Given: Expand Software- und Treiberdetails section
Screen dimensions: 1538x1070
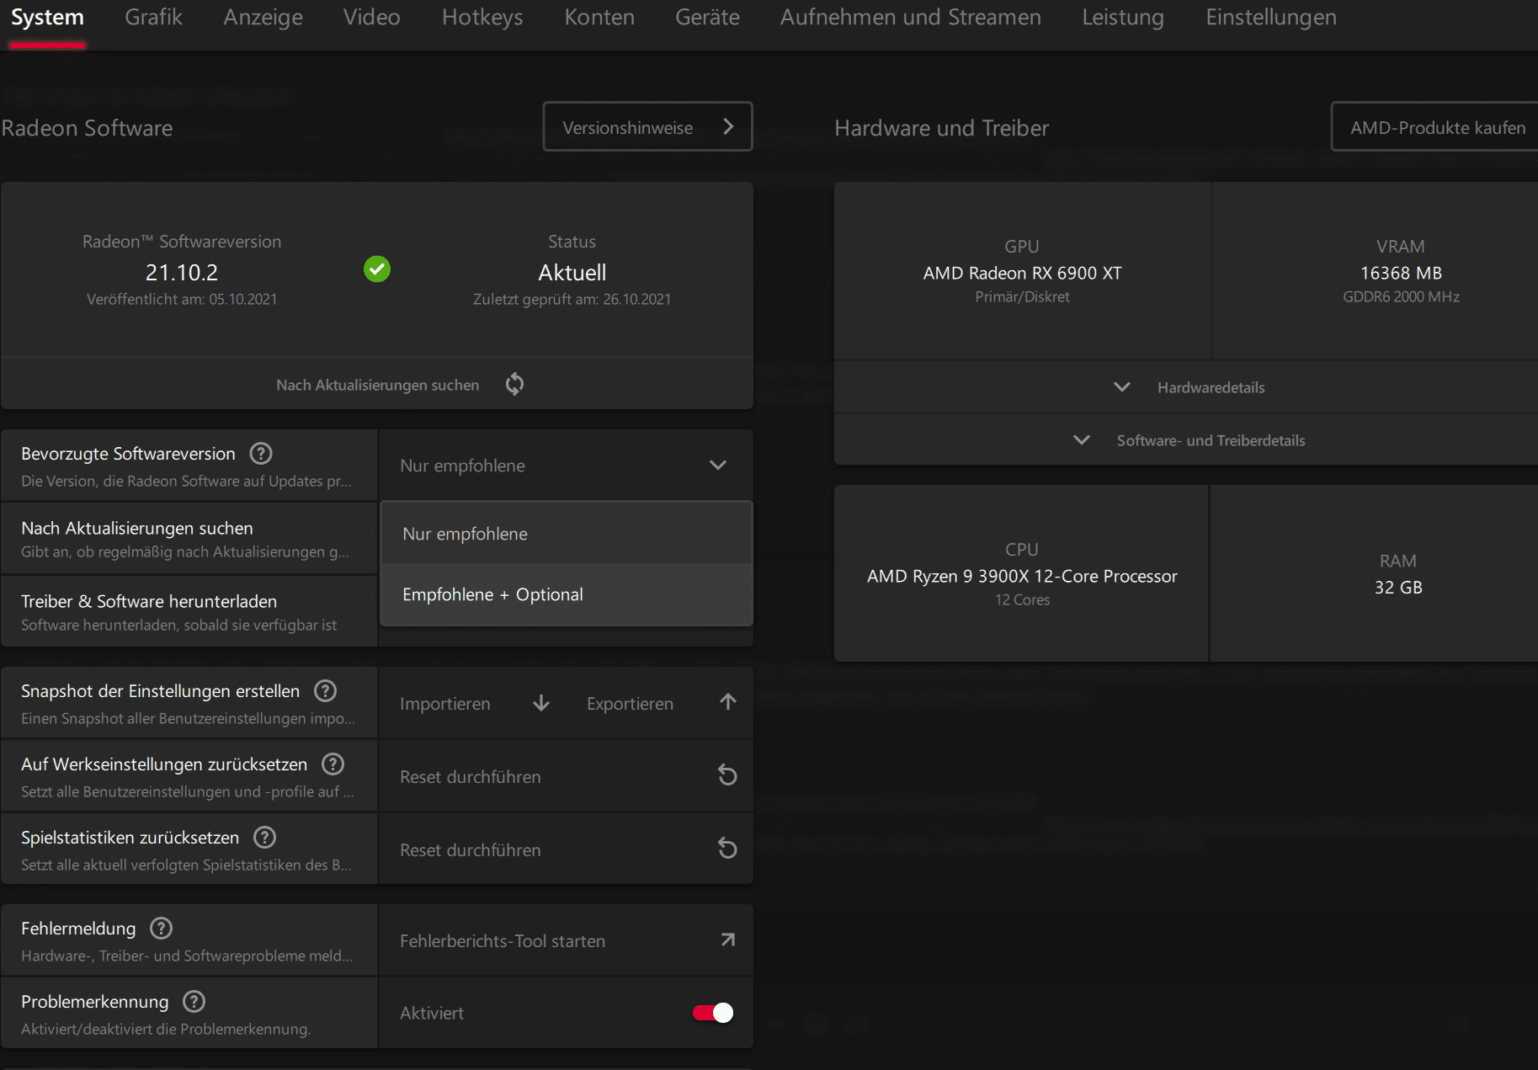Looking at the screenshot, I should [1186, 440].
